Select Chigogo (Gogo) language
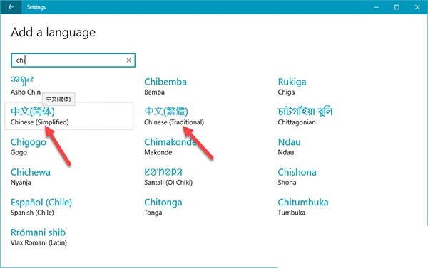Viewport: 428px width, 268px height. [x=29, y=146]
